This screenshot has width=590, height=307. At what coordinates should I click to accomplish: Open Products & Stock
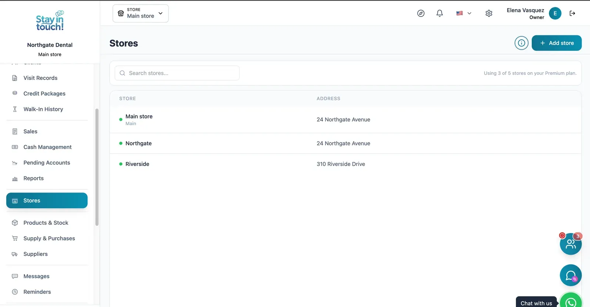click(x=47, y=223)
